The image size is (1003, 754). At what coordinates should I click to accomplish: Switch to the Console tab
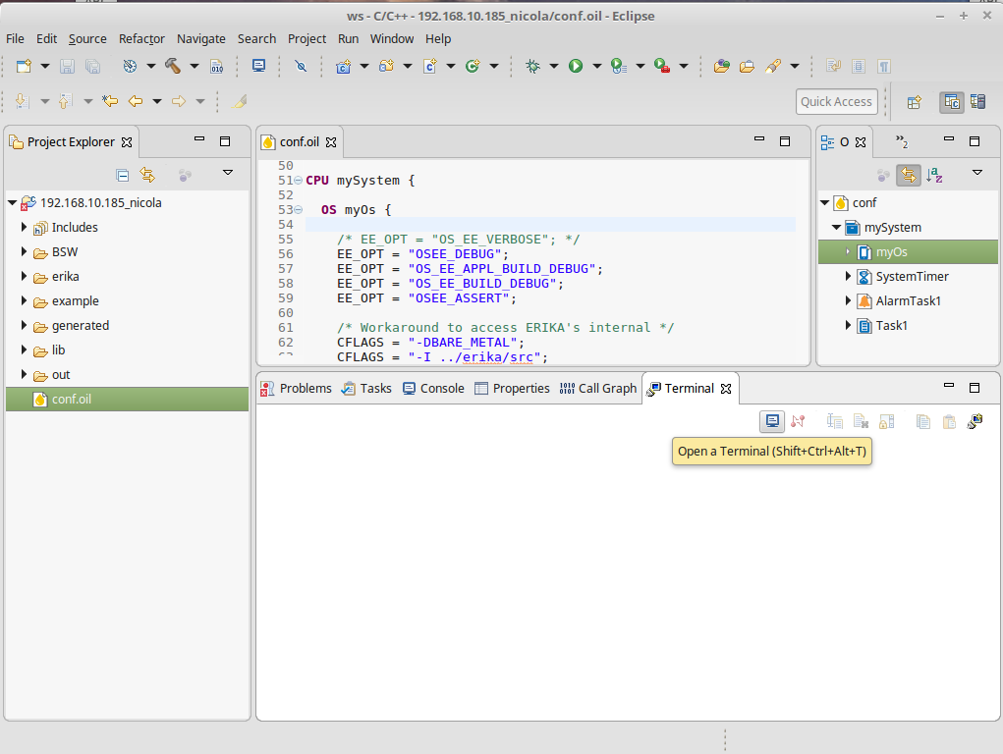tap(433, 388)
